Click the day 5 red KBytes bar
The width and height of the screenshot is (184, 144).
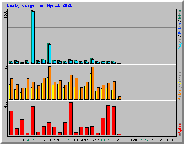[x=33, y=121]
